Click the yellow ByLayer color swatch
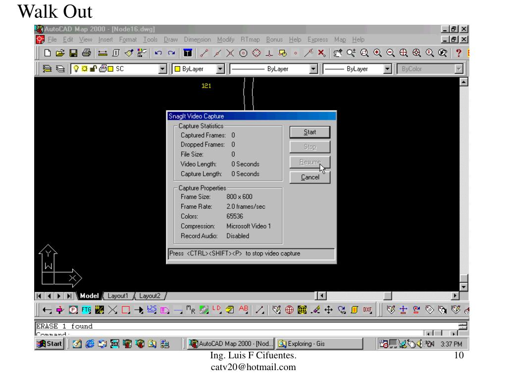This screenshot has height=380, width=507. pyautogui.click(x=178, y=69)
